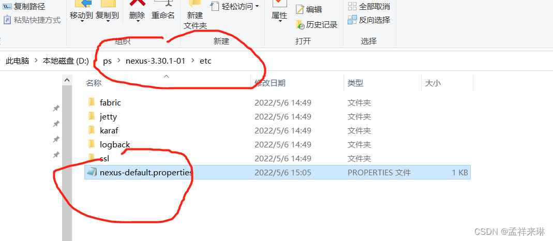Click the History record icon

(300, 25)
